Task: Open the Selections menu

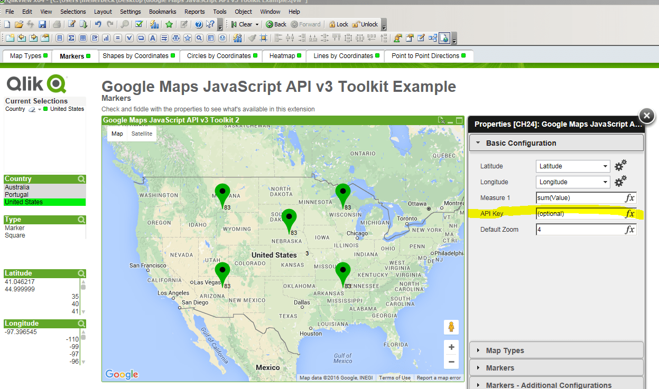Action: point(73,11)
